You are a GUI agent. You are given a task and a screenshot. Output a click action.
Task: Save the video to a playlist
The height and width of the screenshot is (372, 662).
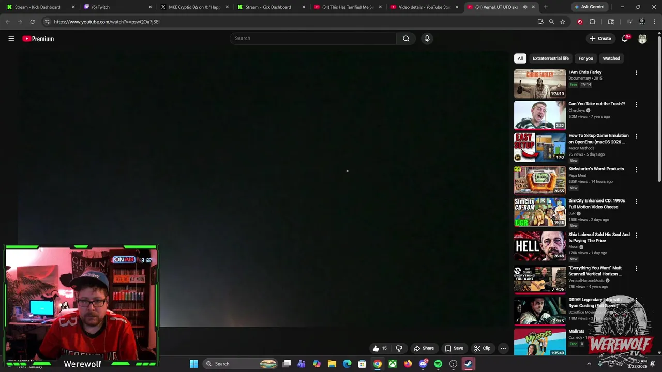coord(454,348)
